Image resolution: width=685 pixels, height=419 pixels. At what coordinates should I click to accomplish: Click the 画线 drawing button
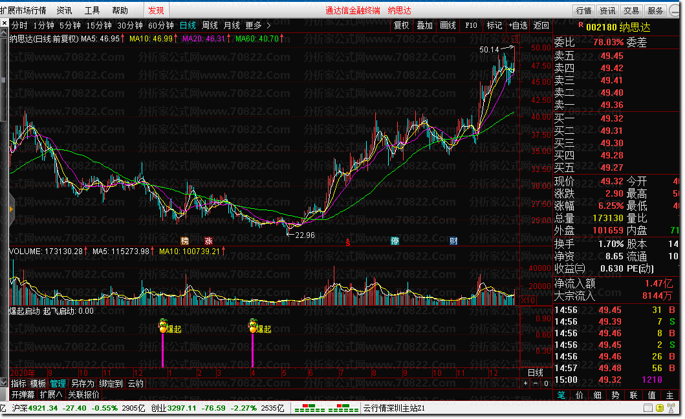click(448, 26)
